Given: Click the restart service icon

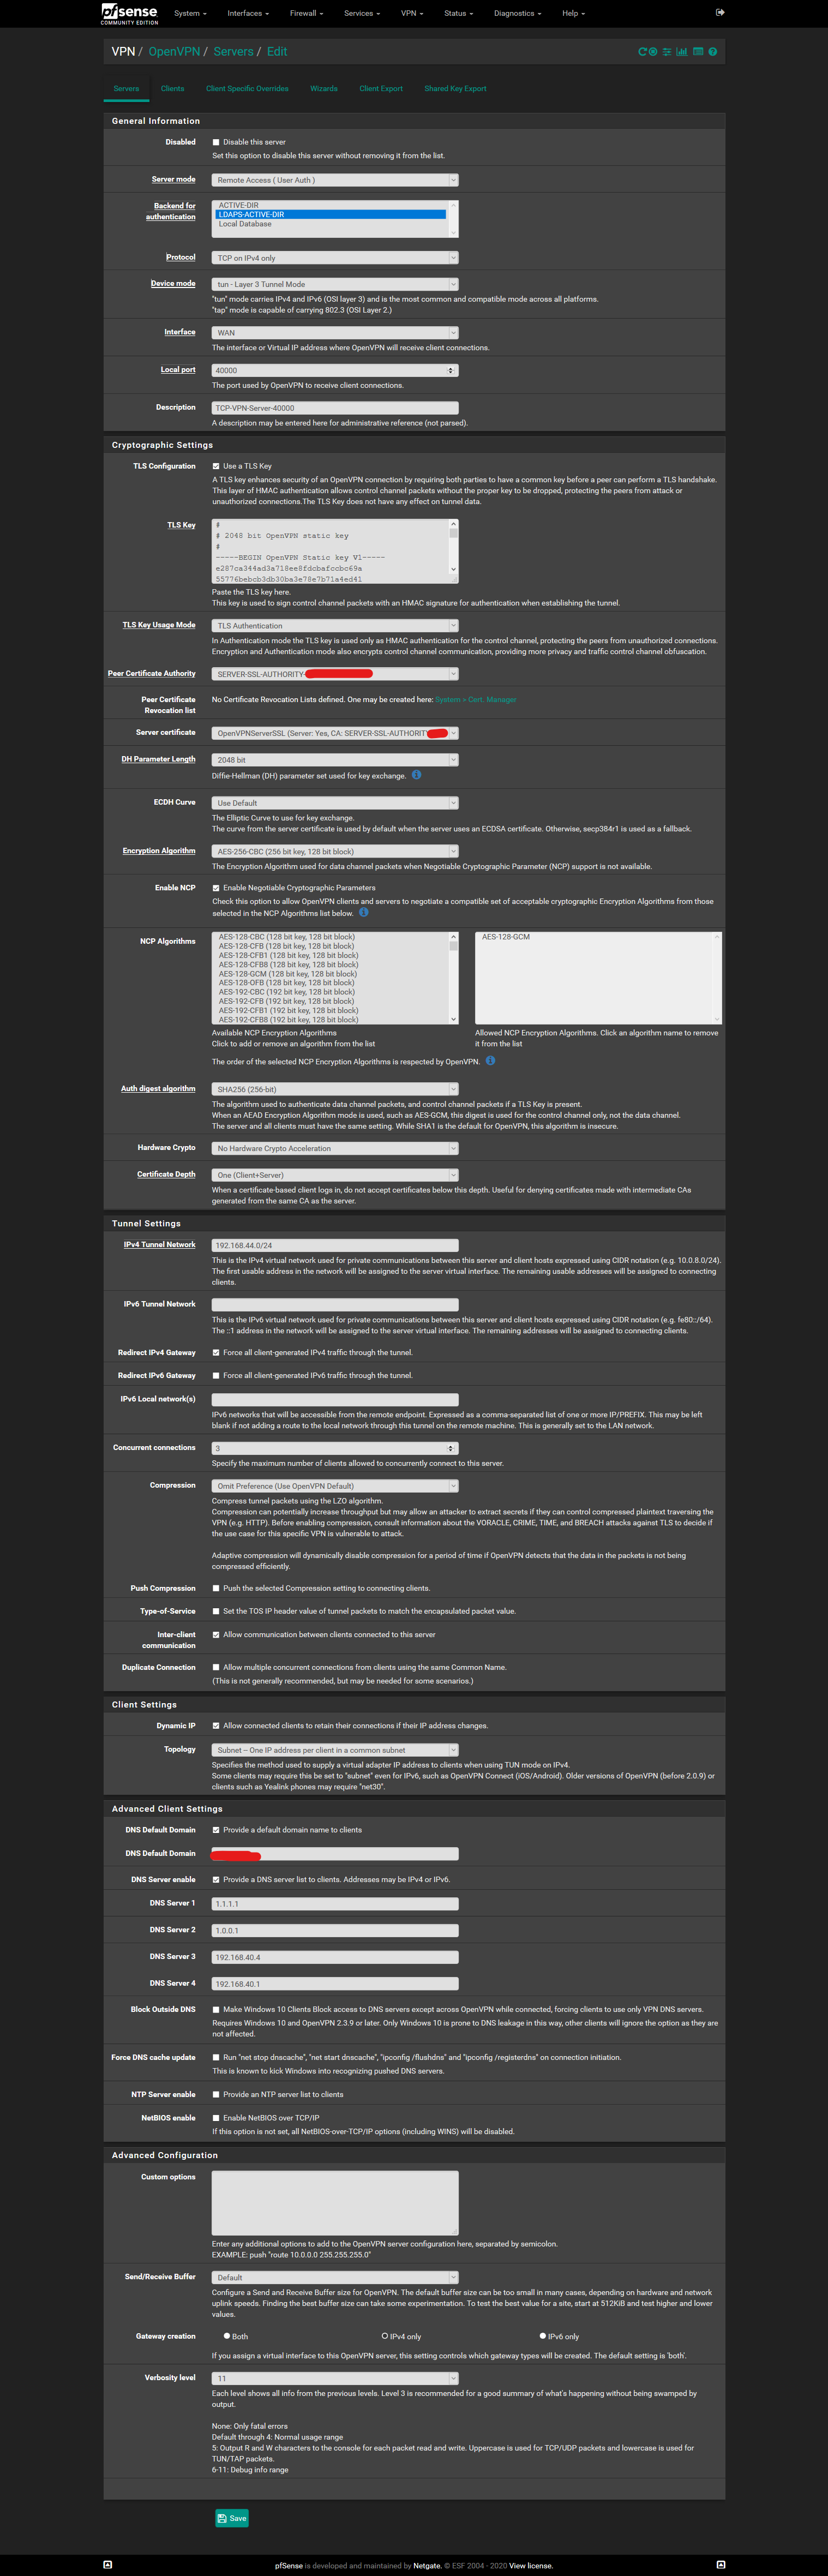Looking at the screenshot, I should click(642, 52).
